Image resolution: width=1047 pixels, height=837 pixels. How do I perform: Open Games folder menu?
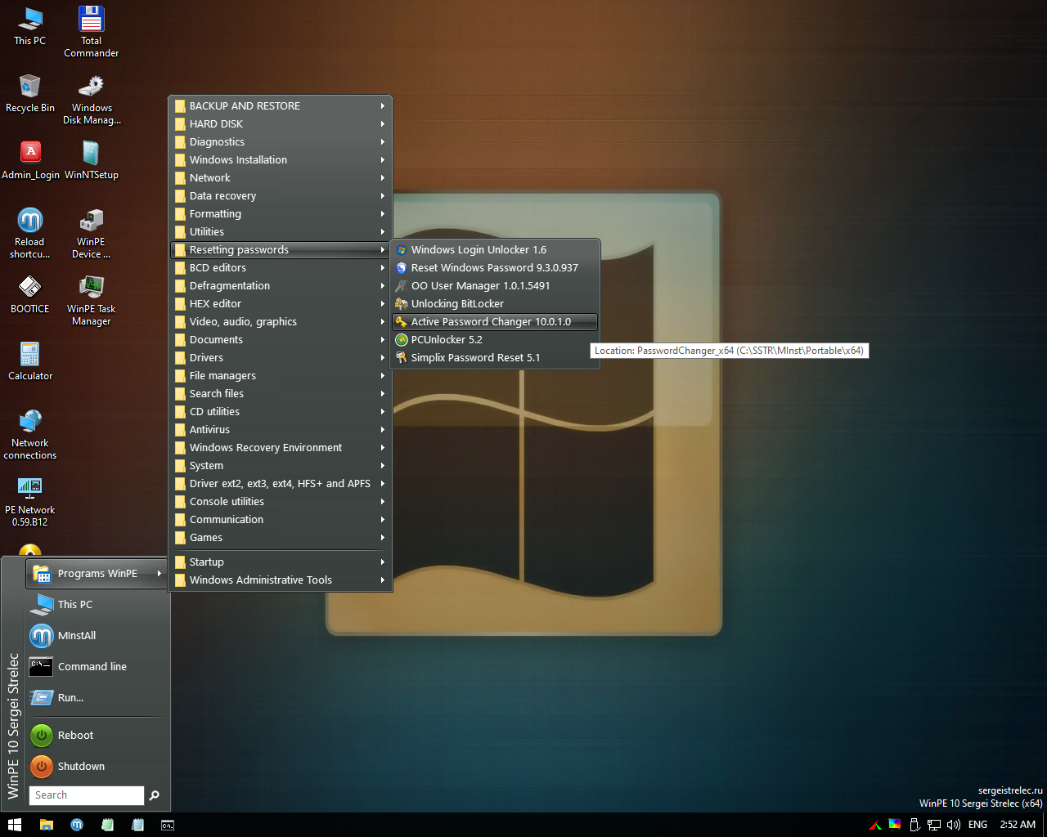point(280,537)
